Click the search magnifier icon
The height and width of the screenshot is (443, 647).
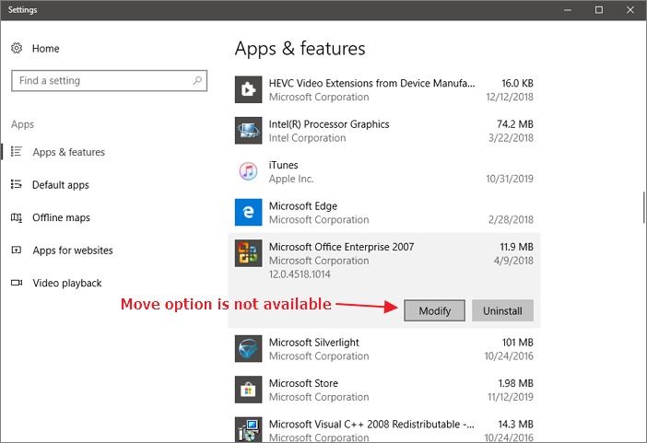click(x=198, y=81)
